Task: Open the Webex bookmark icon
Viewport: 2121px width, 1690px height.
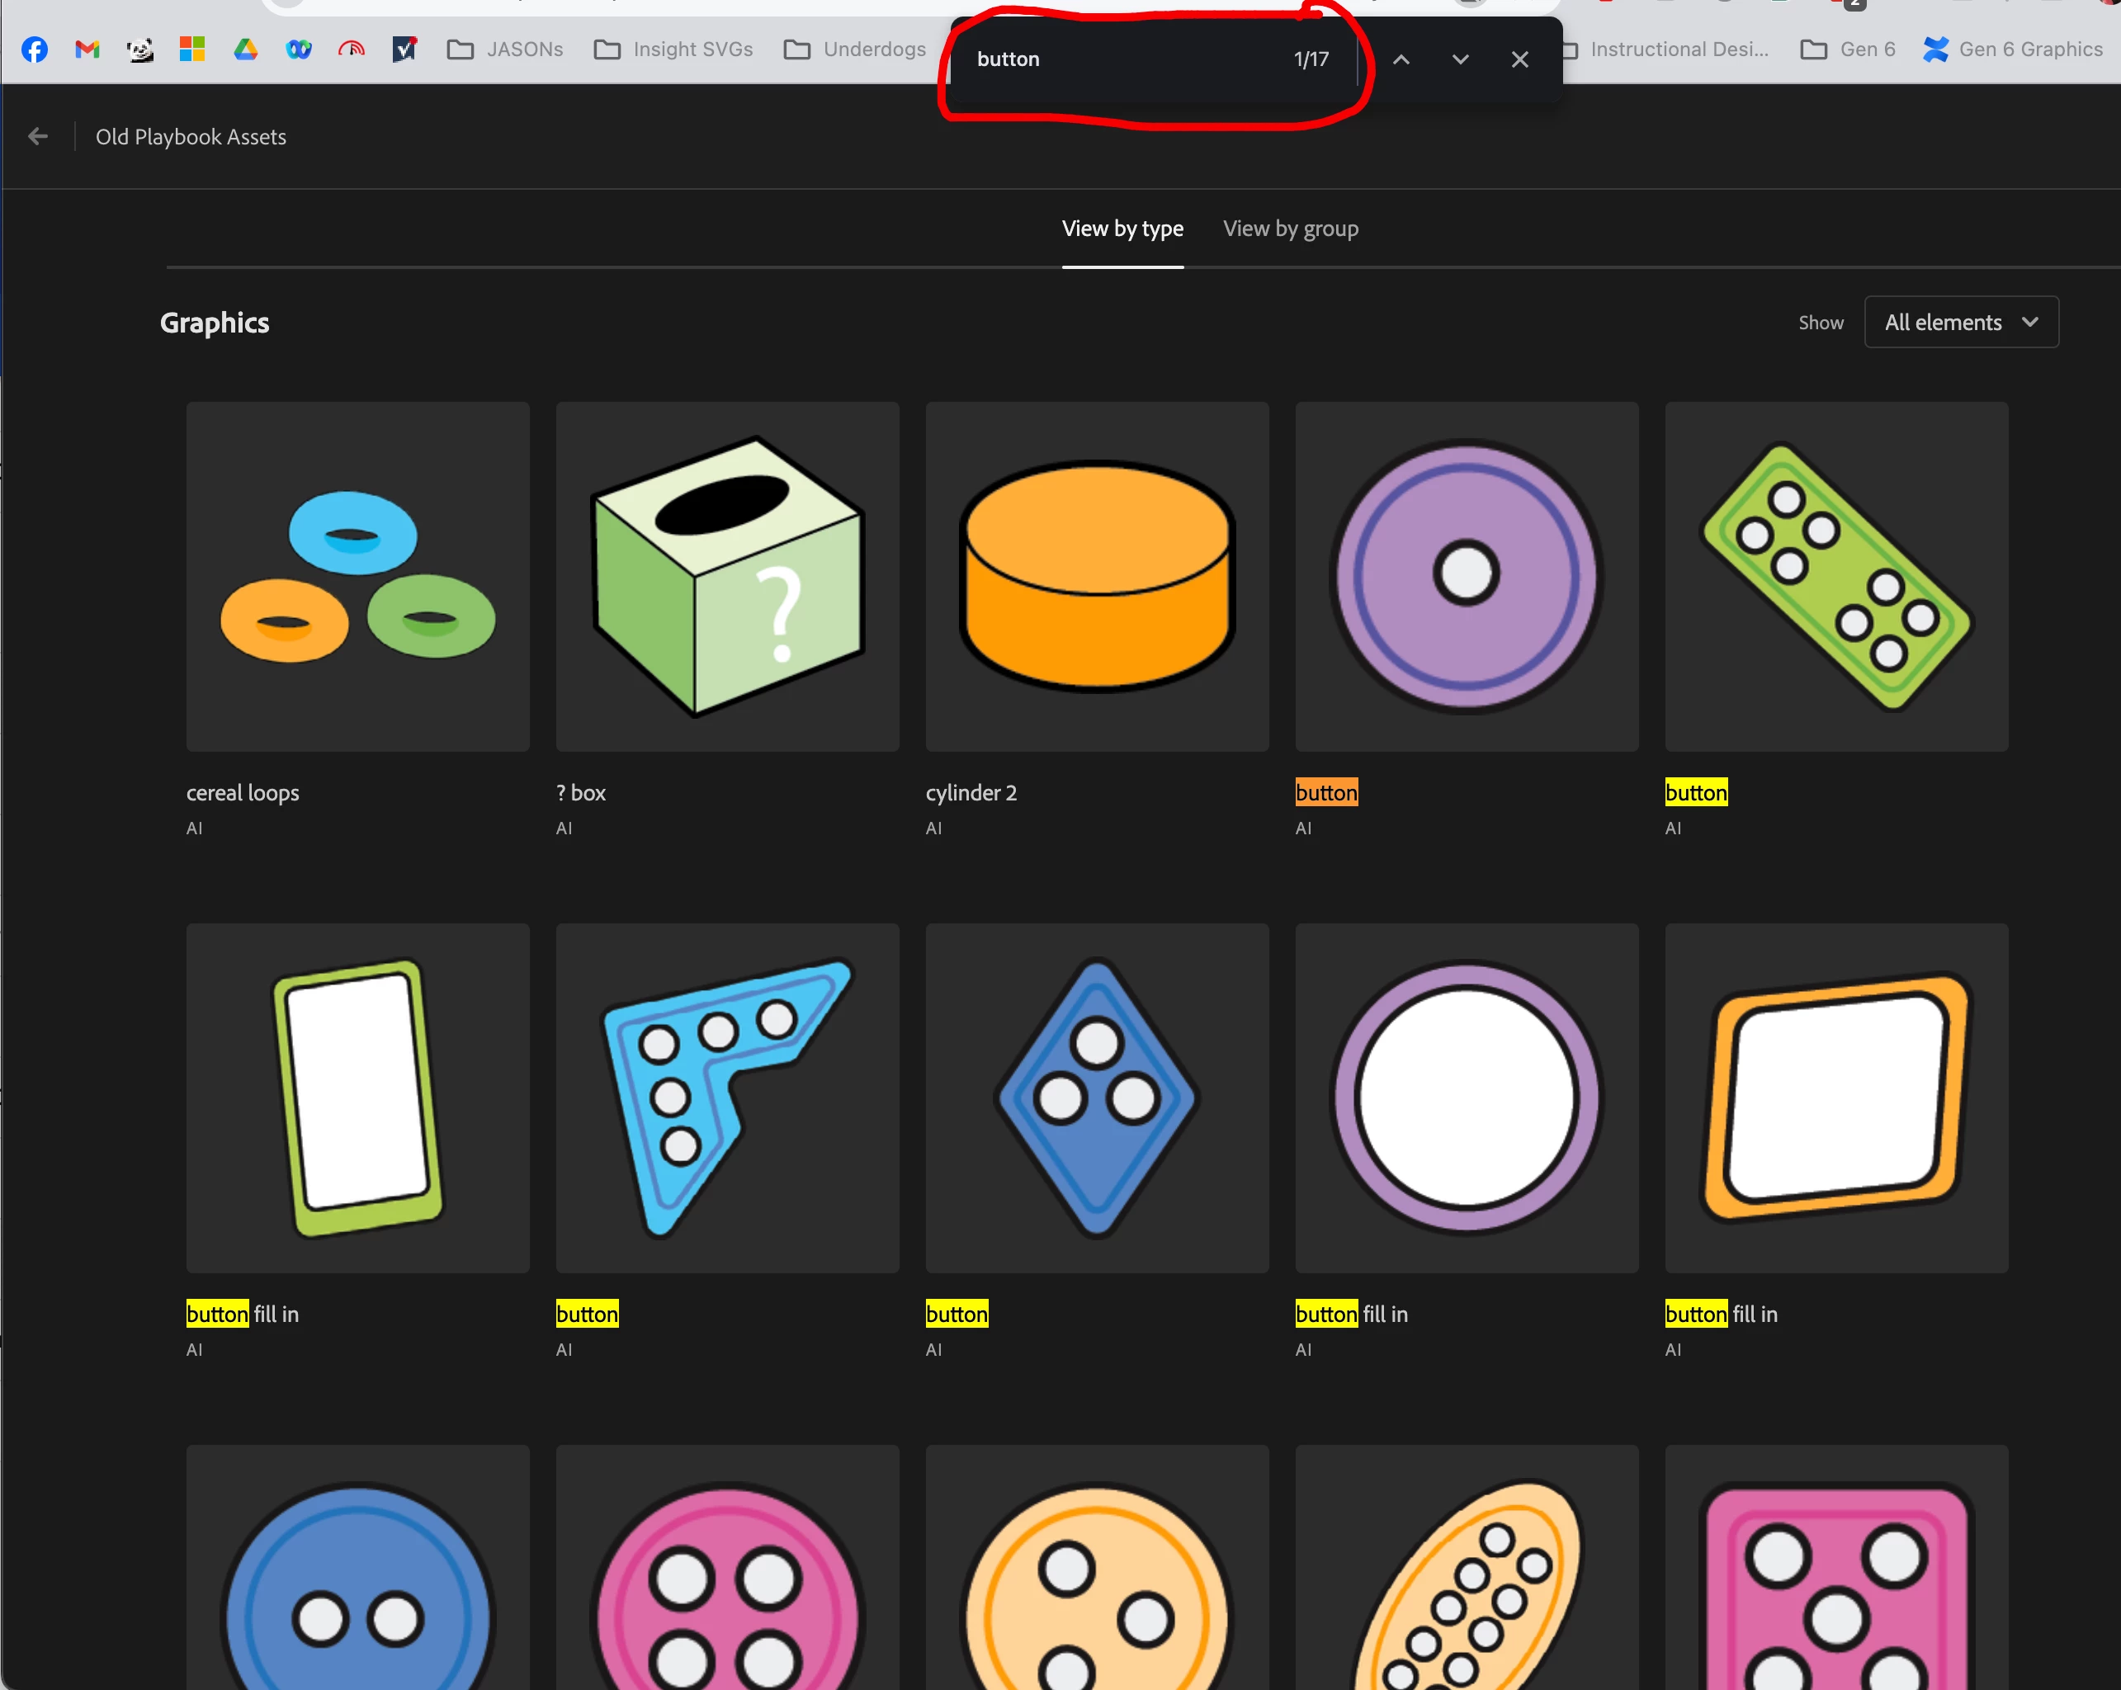Action: (x=299, y=50)
